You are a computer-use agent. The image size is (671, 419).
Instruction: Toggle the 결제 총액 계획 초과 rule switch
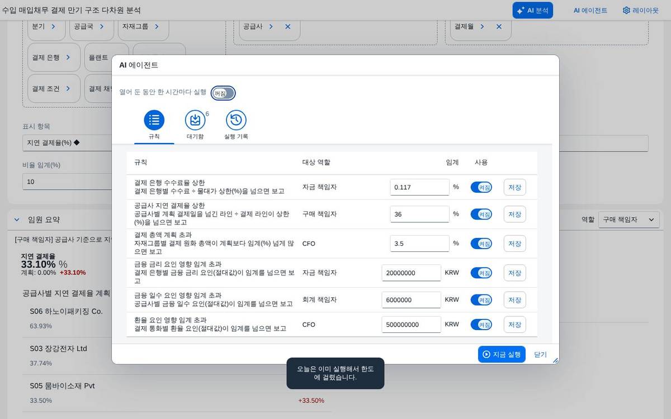coord(481,244)
